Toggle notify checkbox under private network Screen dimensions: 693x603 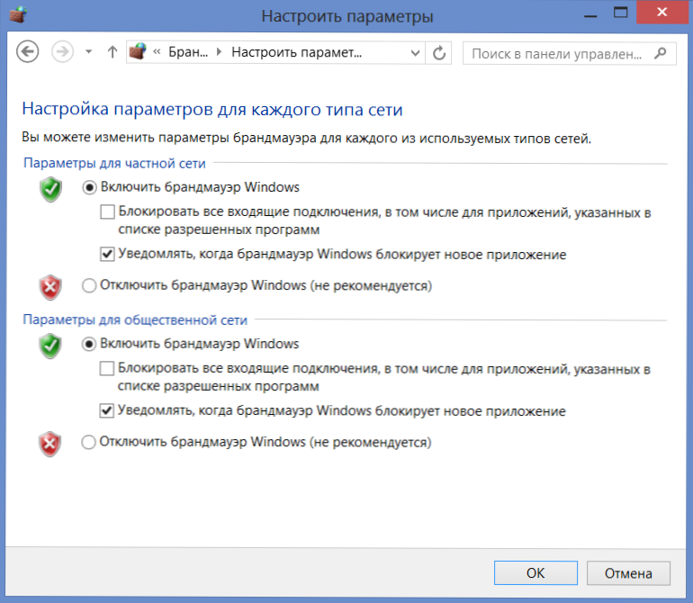pyautogui.click(x=107, y=254)
